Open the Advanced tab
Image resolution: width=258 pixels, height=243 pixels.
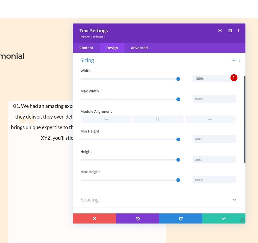139,48
